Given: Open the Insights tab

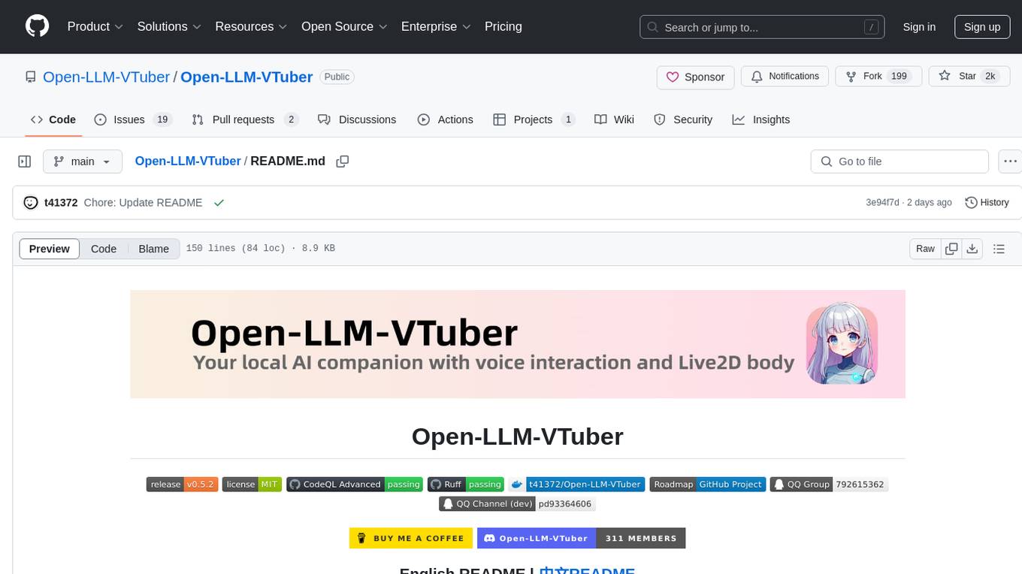Looking at the screenshot, I should (761, 119).
